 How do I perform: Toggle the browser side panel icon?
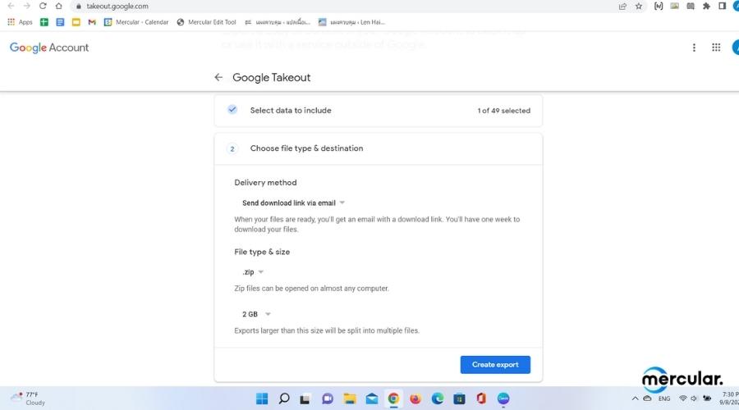coord(722,6)
